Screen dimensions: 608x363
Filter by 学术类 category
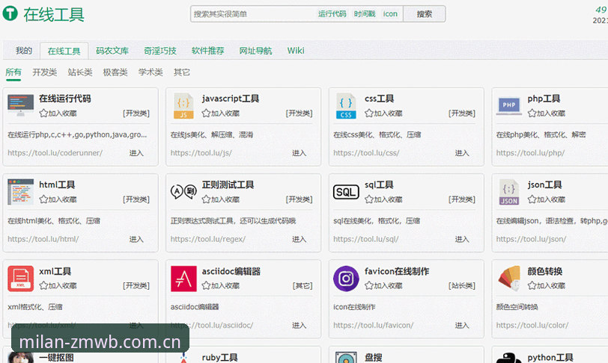click(151, 72)
